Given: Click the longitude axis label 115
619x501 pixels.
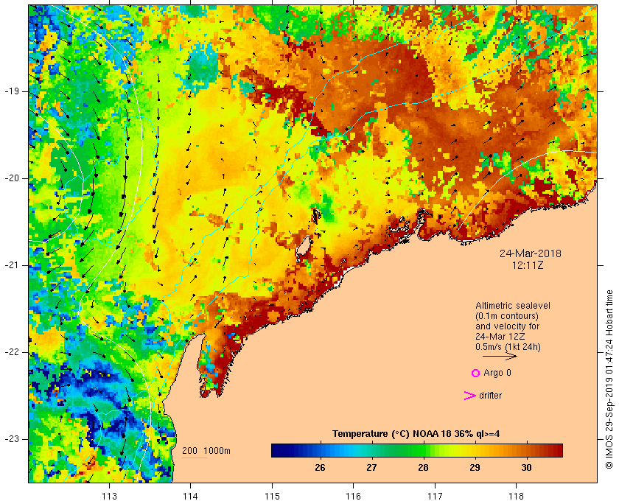Looking at the screenshot, I should pyautogui.click(x=272, y=496).
